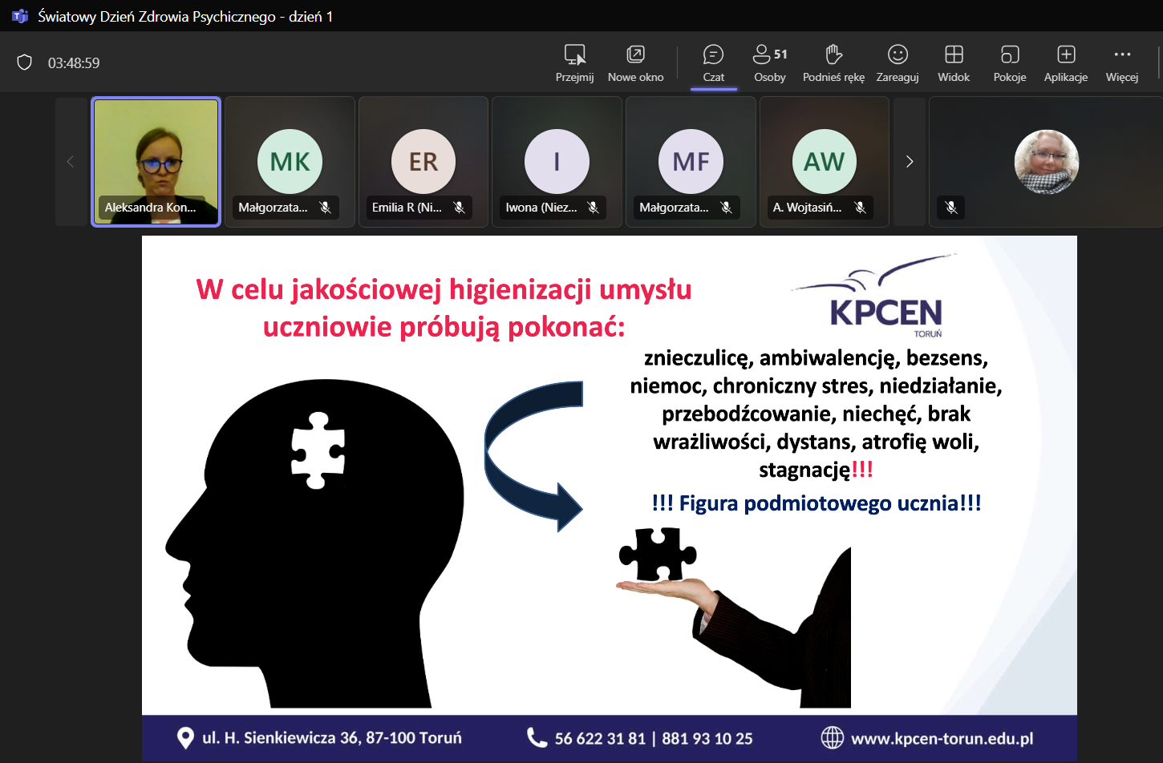The width and height of the screenshot is (1163, 763).
Task: Click the slide phone number 56 622 31 81
Action: (600, 738)
